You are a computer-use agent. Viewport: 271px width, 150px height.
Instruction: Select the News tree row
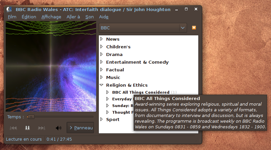coord(149,39)
